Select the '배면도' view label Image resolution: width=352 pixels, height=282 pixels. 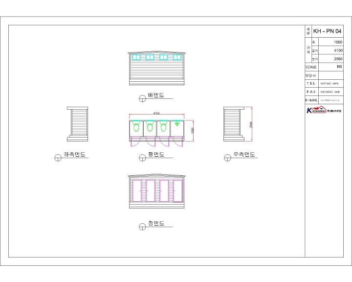(x=156, y=95)
